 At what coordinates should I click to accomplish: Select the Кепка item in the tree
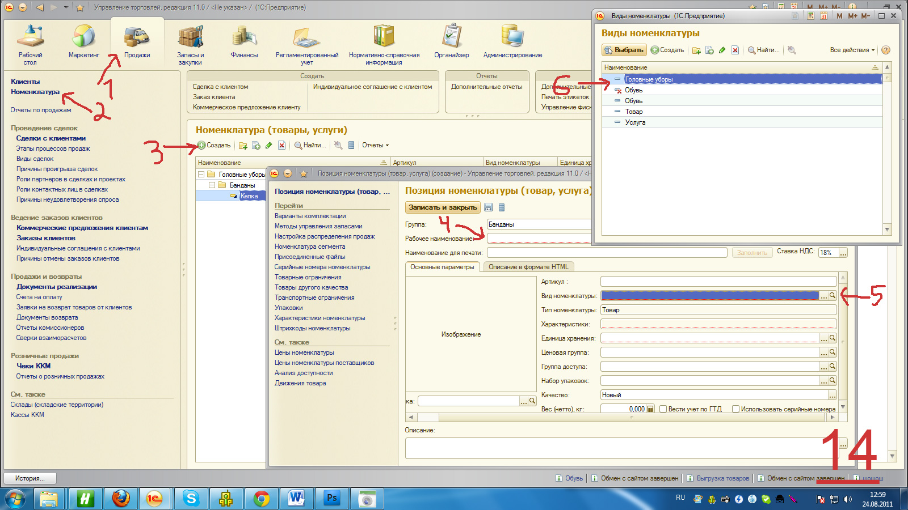click(249, 196)
